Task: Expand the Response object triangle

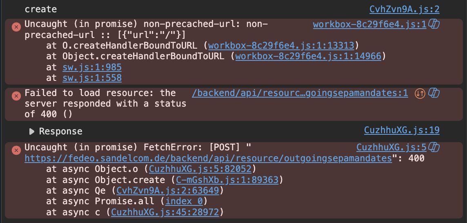Action: pos(31,132)
